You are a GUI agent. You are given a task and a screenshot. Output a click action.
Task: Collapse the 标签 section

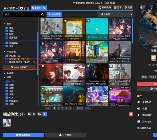pos(4,77)
